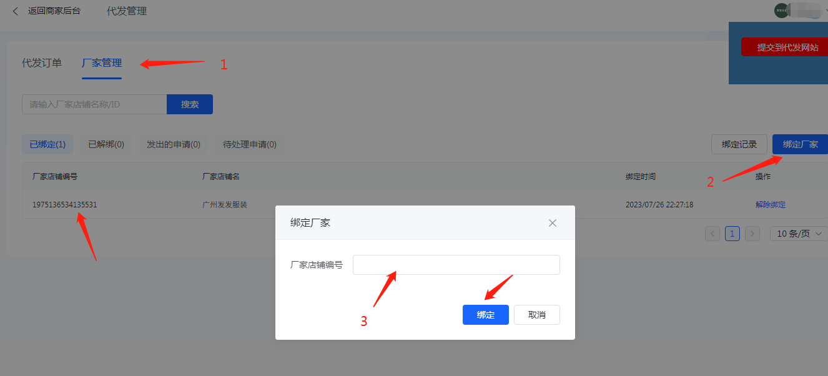Click the 搜索 button
The image size is (828, 376).
click(190, 104)
